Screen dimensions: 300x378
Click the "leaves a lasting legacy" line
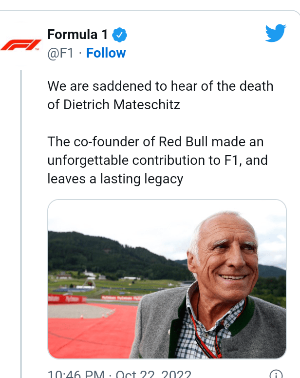(x=115, y=178)
